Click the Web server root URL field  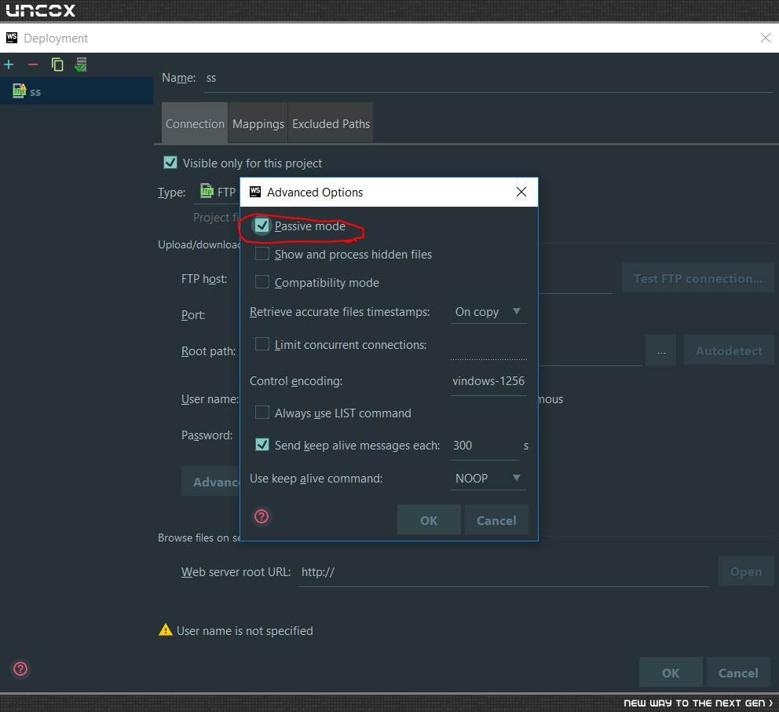(x=504, y=572)
